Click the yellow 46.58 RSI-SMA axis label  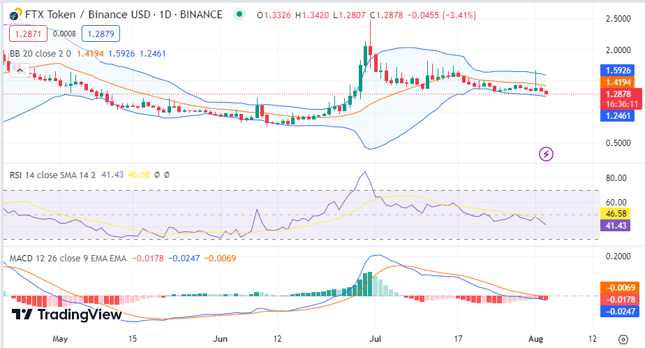[x=616, y=213]
